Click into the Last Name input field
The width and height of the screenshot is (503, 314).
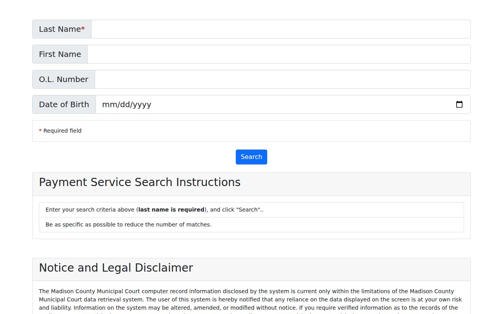click(x=281, y=29)
